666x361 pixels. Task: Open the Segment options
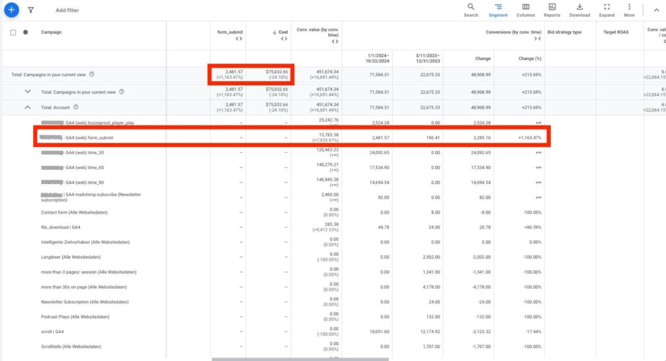click(498, 10)
